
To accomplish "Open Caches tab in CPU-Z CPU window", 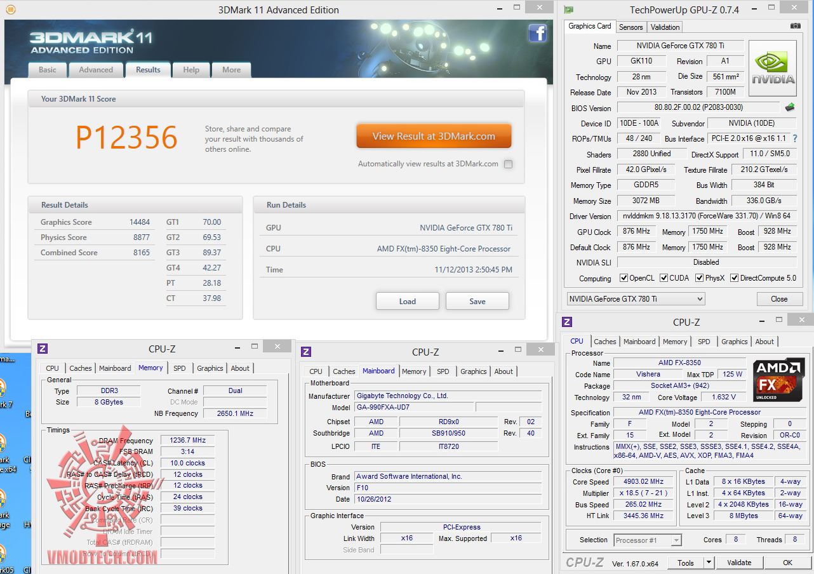I will coord(605,342).
